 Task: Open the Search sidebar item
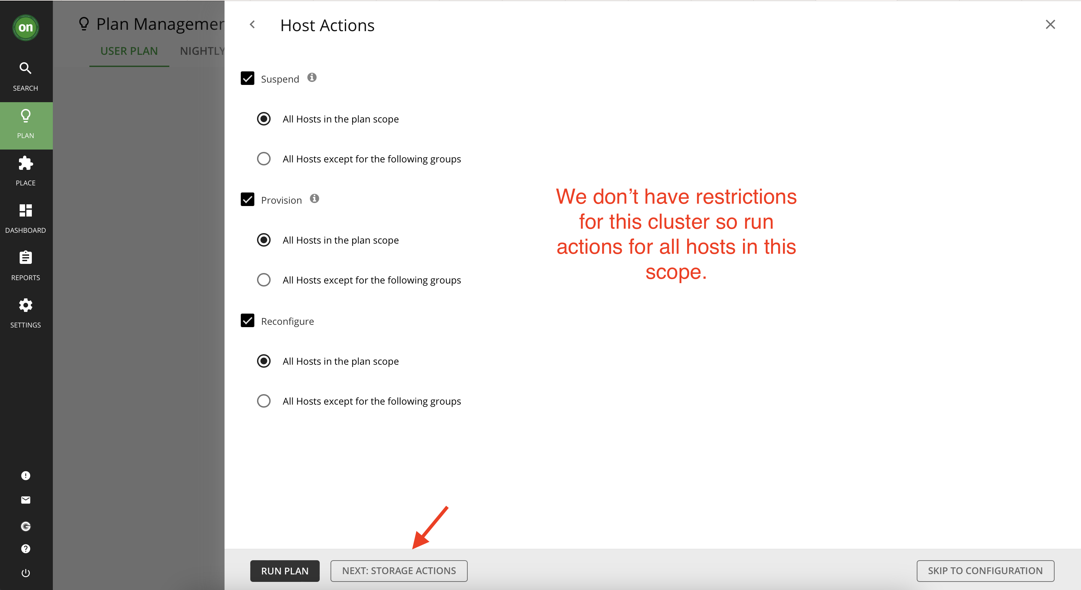26,76
